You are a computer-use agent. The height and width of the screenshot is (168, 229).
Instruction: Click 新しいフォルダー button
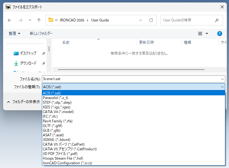[x=41, y=34]
